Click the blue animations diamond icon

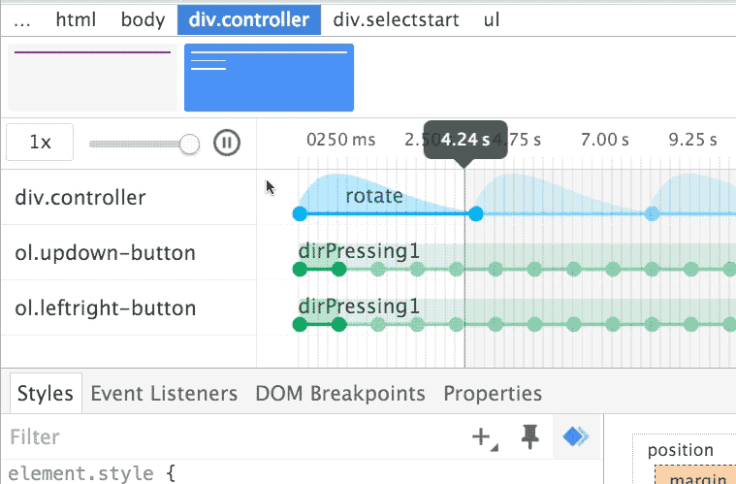pos(576,437)
